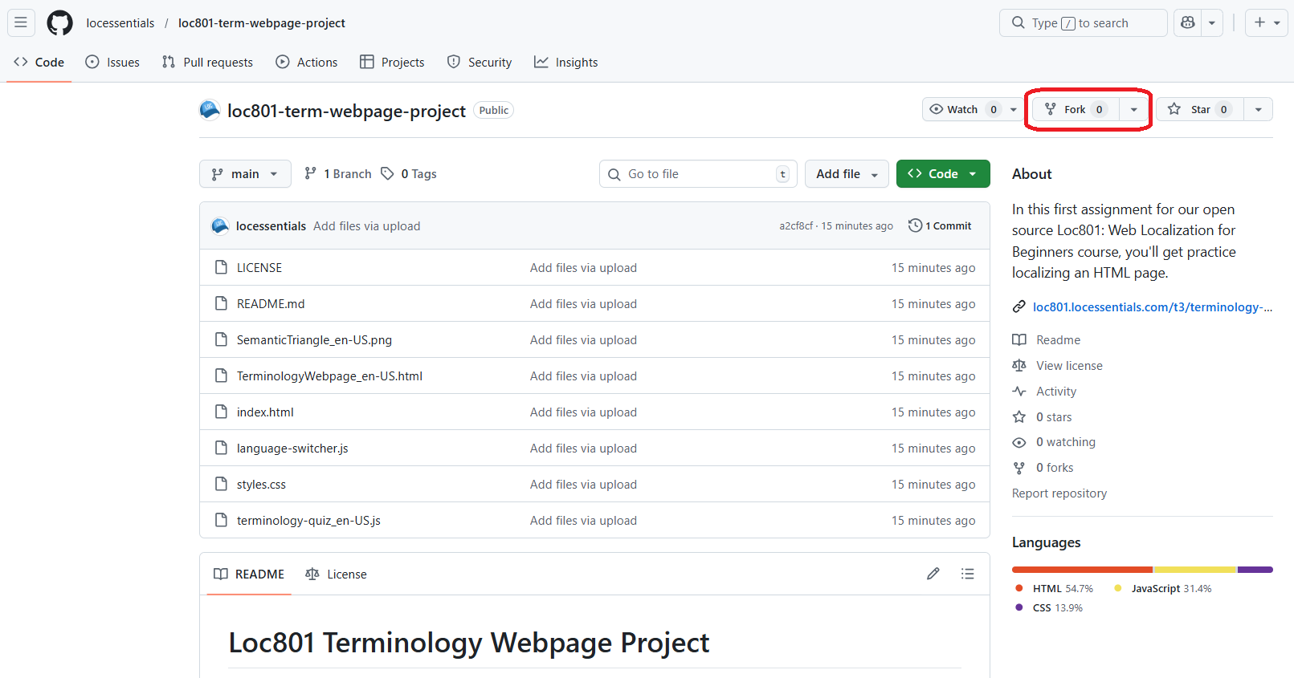Click the HTML segment of the language bar
The width and height of the screenshot is (1294, 678).
(x=1082, y=570)
